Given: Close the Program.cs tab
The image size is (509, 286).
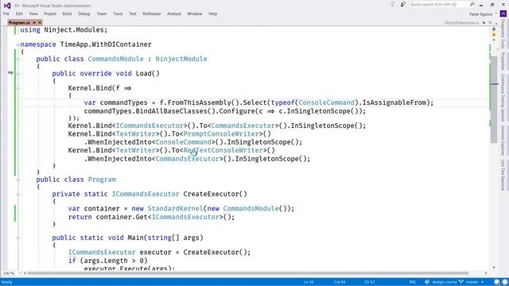Looking at the screenshot, I should tap(40, 23).
